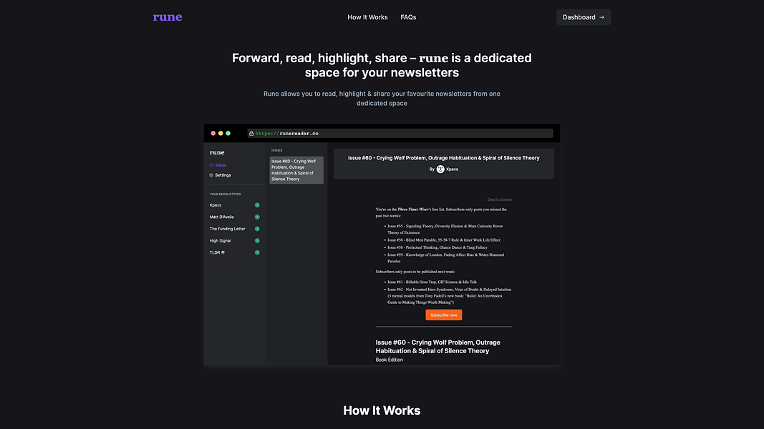Click the Issue #60 title in header card
This screenshot has width=764, height=429.
(x=443, y=158)
